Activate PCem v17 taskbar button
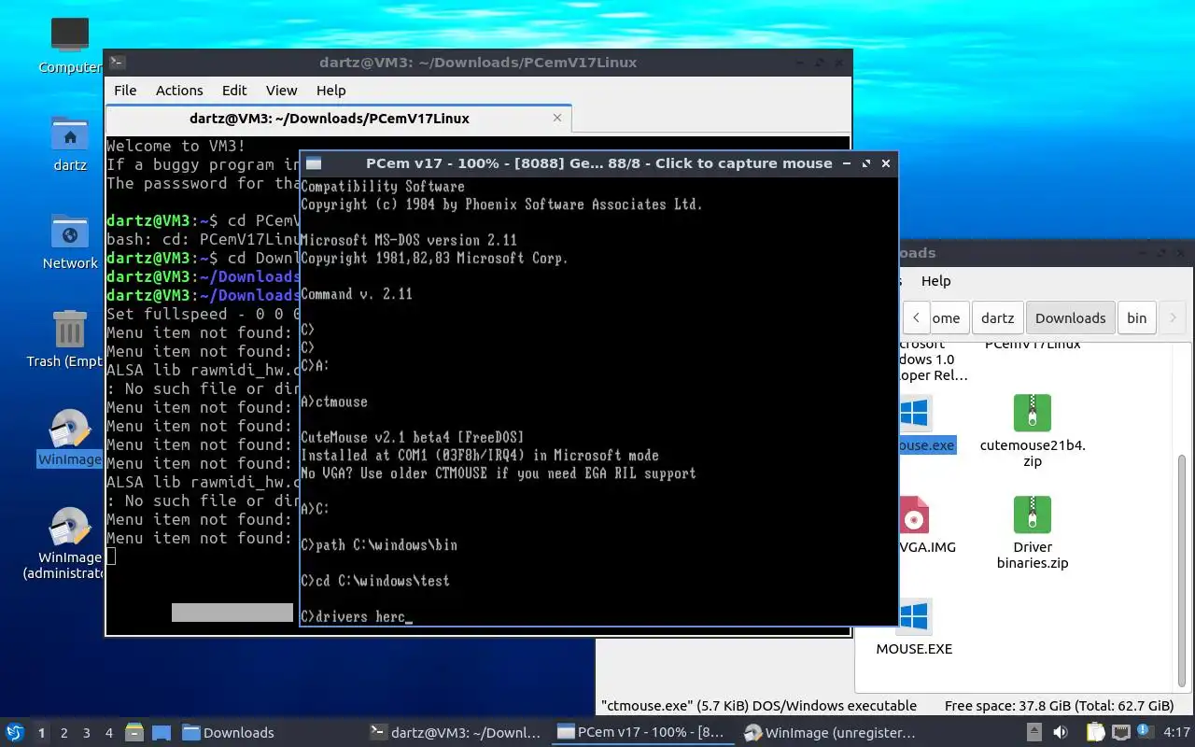The image size is (1195, 747). click(643, 733)
